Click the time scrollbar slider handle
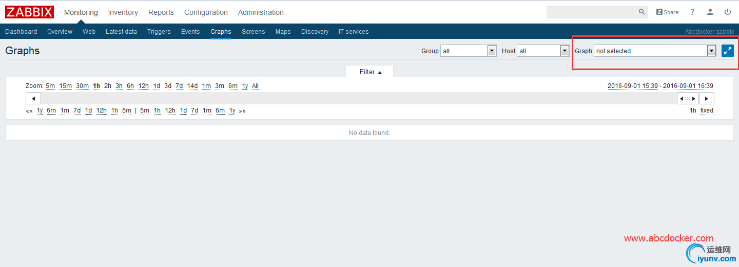Image resolution: width=739 pixels, height=267 pixels. (x=688, y=98)
